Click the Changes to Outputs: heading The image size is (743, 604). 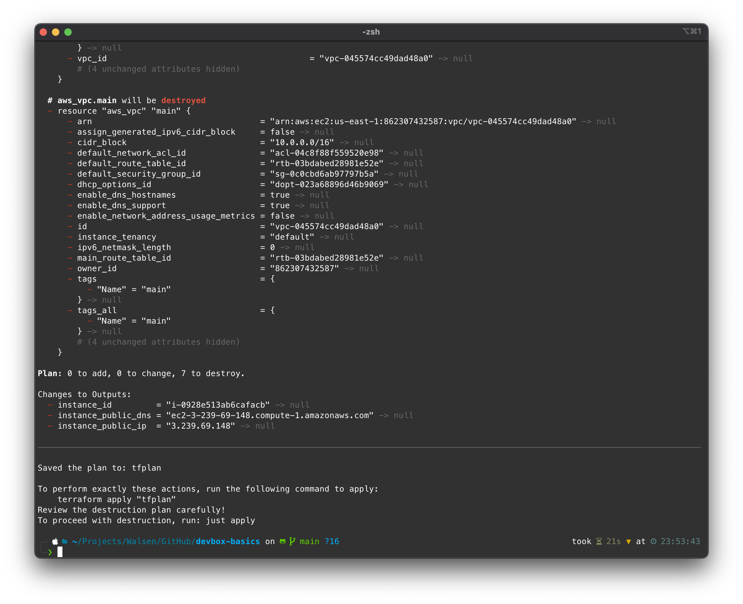tap(84, 395)
